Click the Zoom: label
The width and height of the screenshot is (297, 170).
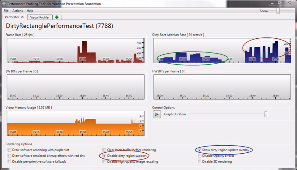[x=264, y=11]
